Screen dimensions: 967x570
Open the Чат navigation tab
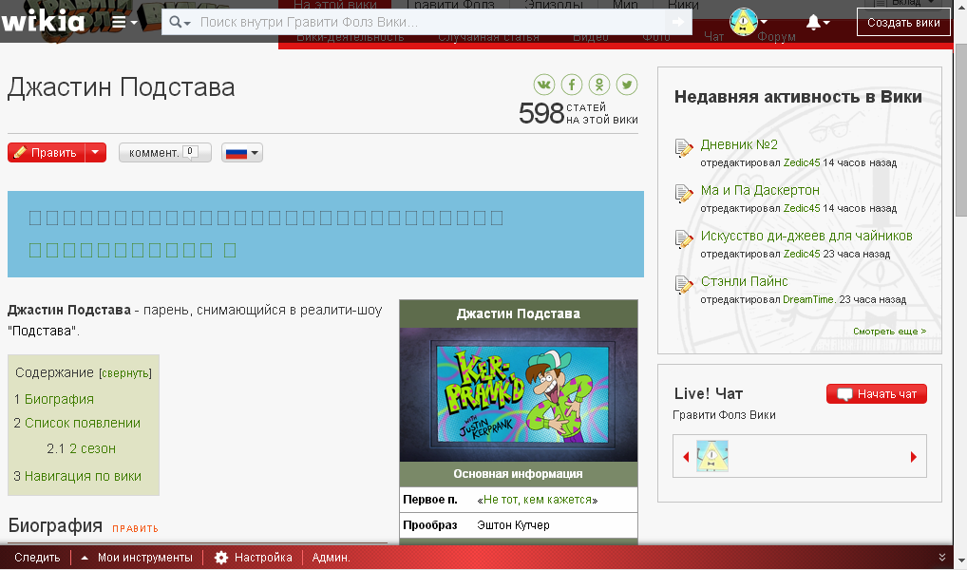(714, 37)
